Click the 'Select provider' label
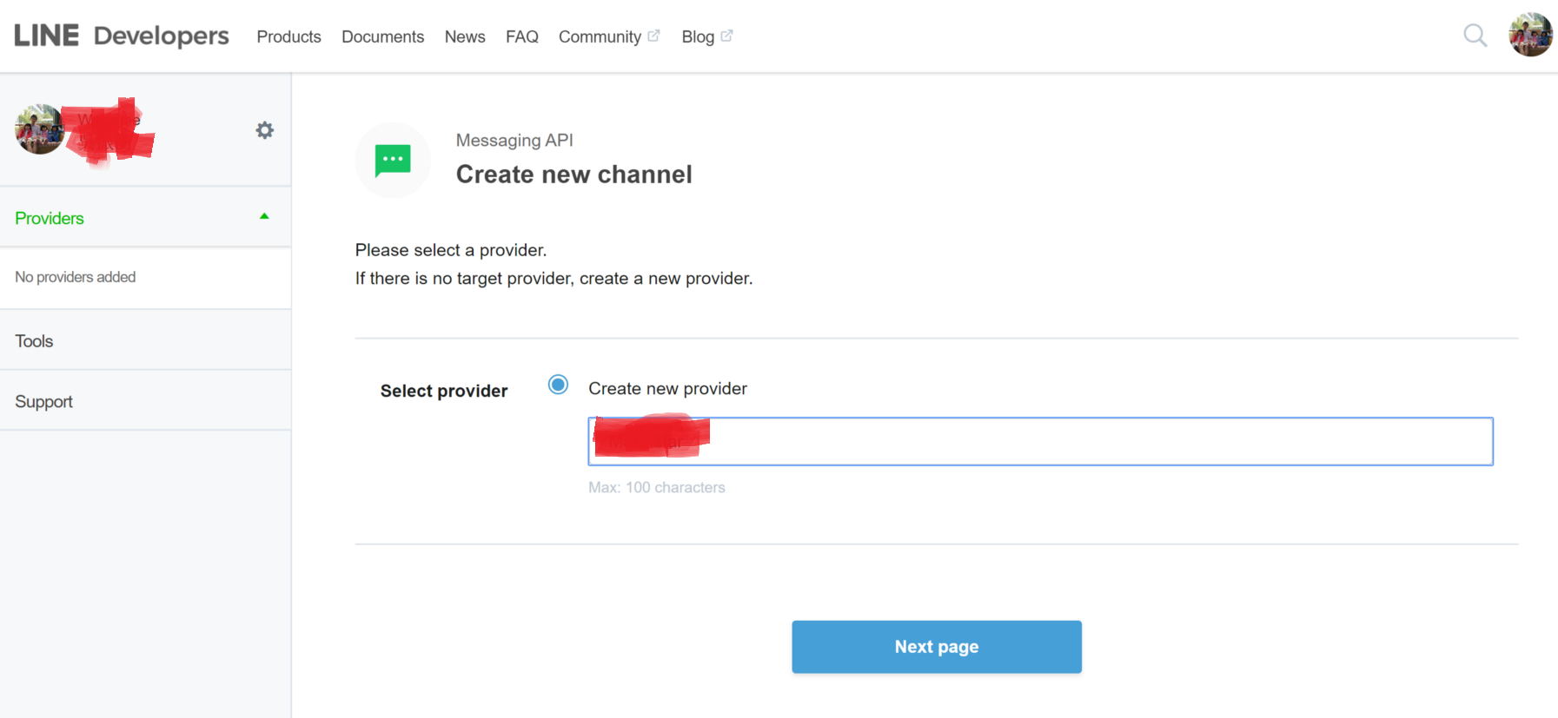 (444, 391)
